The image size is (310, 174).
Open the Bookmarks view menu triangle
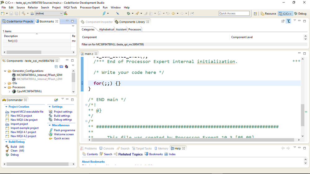click(73, 26)
